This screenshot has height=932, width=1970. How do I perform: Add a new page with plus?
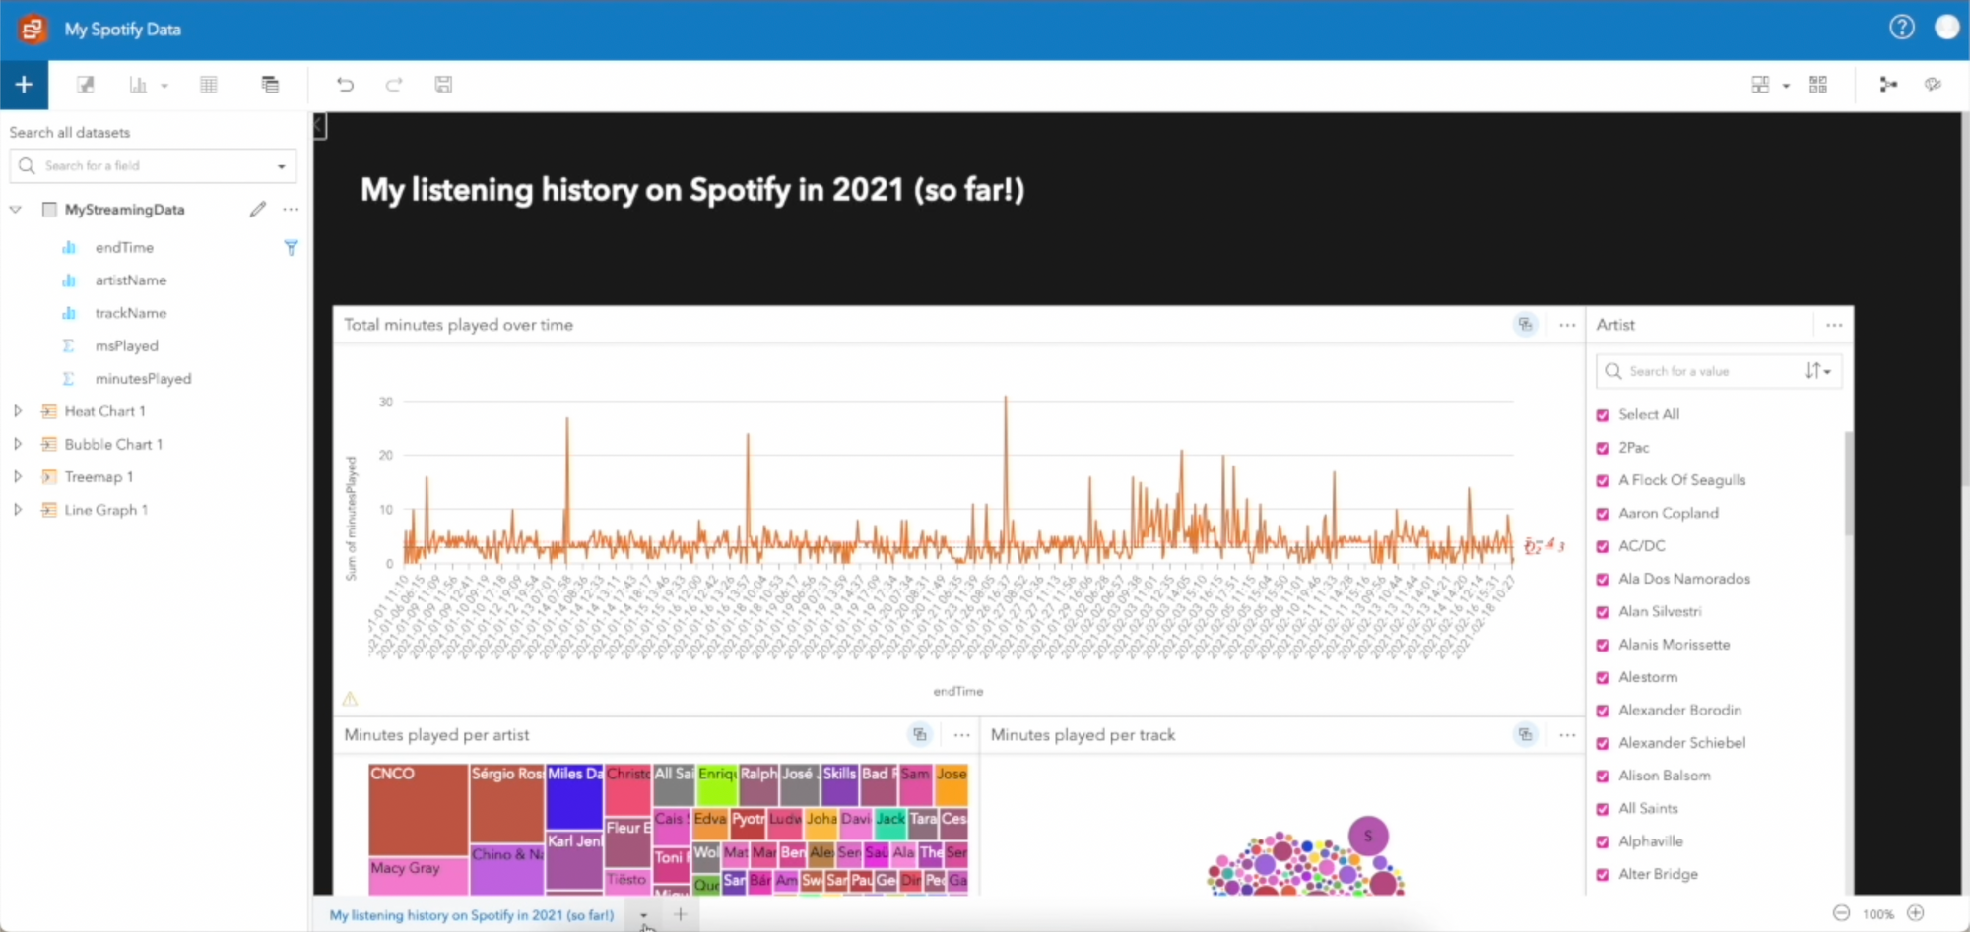680,914
